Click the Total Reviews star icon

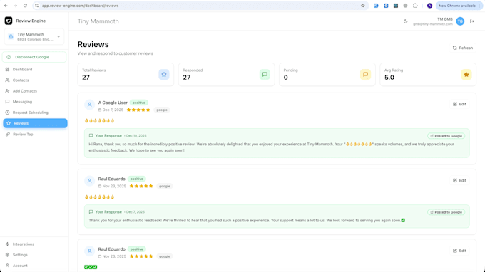[164, 74]
